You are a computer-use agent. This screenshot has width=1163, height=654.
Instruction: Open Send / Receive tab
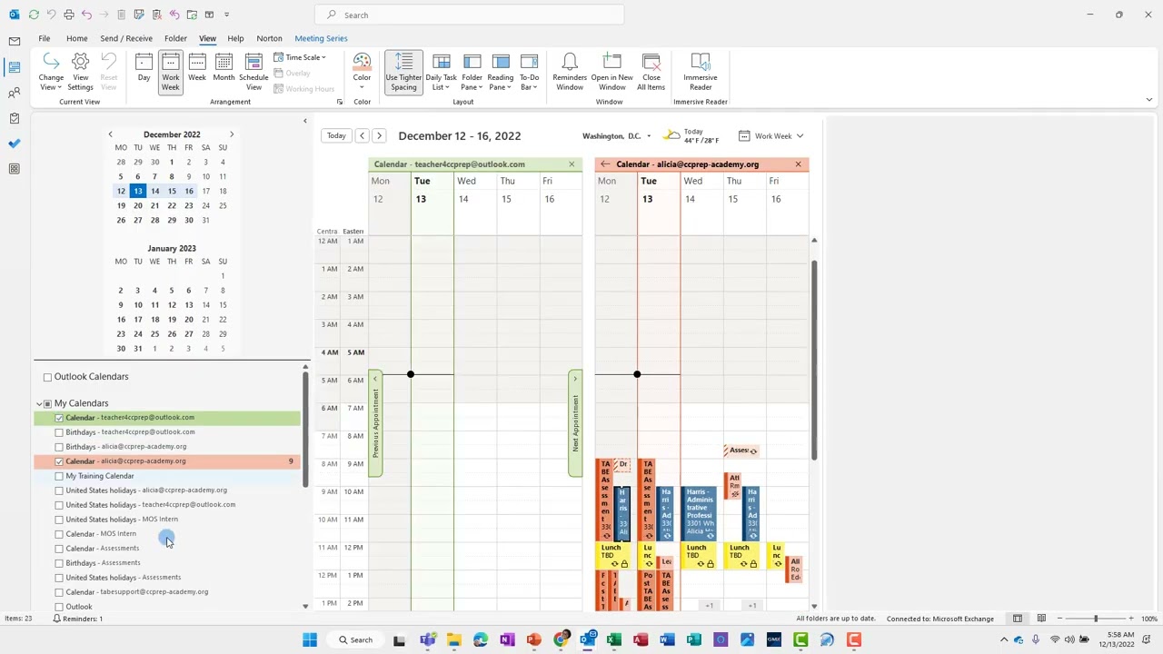(x=126, y=38)
